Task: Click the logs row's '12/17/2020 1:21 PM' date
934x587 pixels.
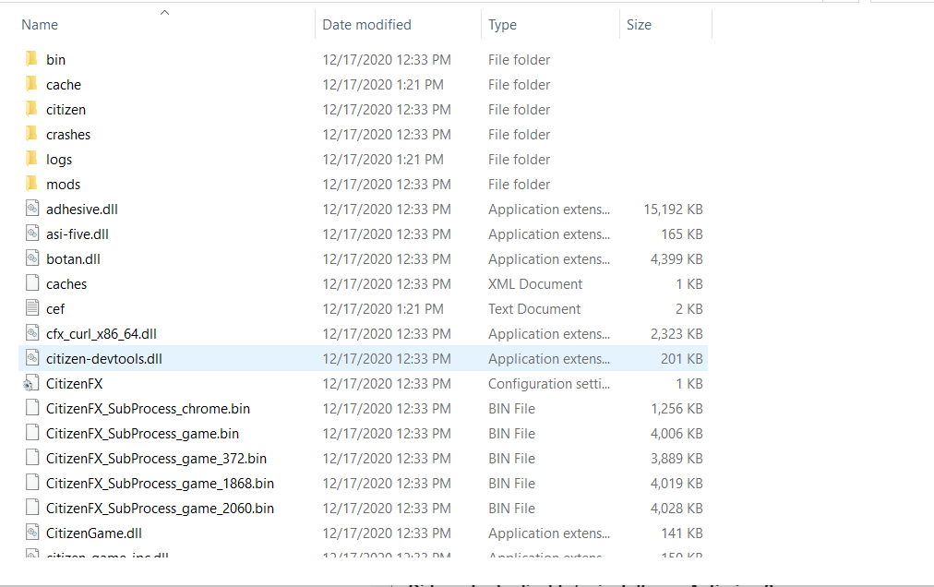Action: [383, 160]
